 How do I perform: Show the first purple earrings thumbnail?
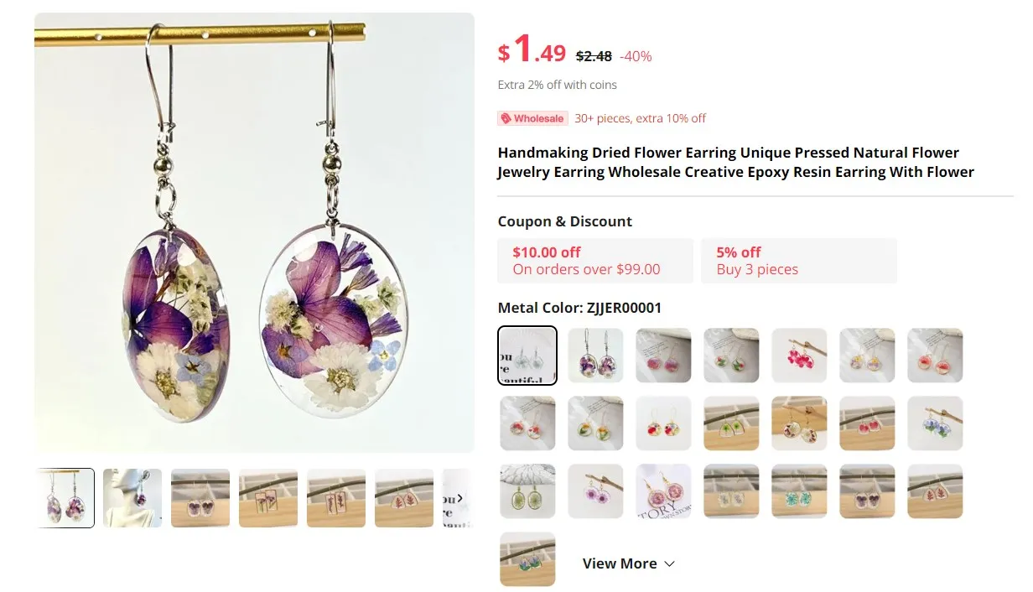tap(65, 498)
